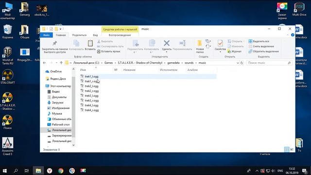Select file trek2_r.ogg
The width and height of the screenshot is (311, 175).
92,91
